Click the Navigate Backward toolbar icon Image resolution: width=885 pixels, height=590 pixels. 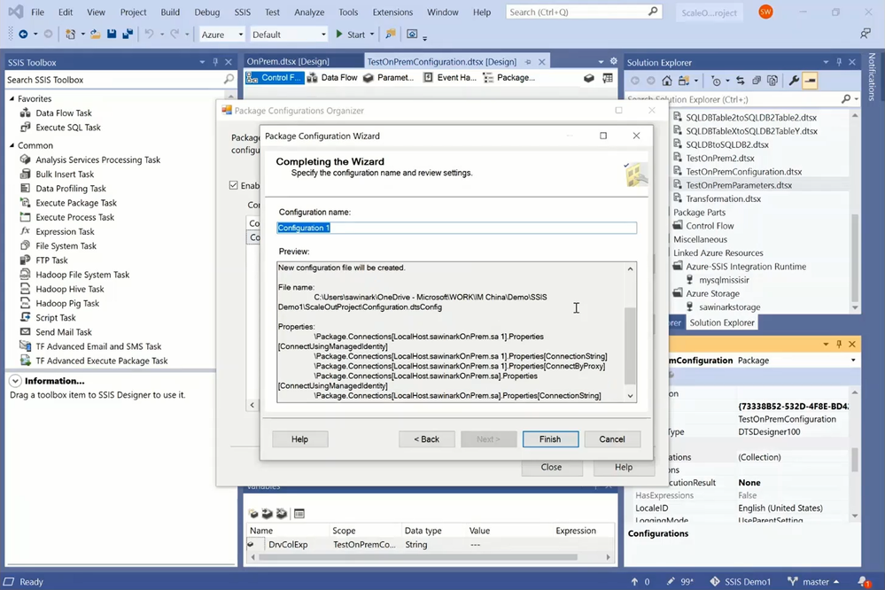[23, 35]
